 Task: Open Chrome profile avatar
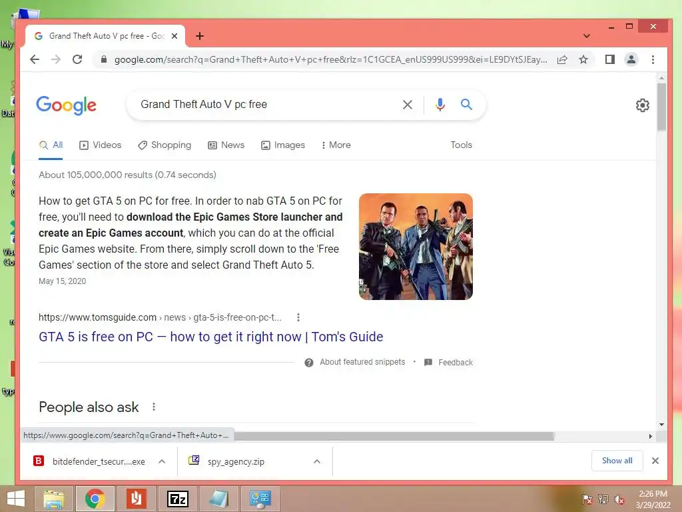[x=631, y=59]
